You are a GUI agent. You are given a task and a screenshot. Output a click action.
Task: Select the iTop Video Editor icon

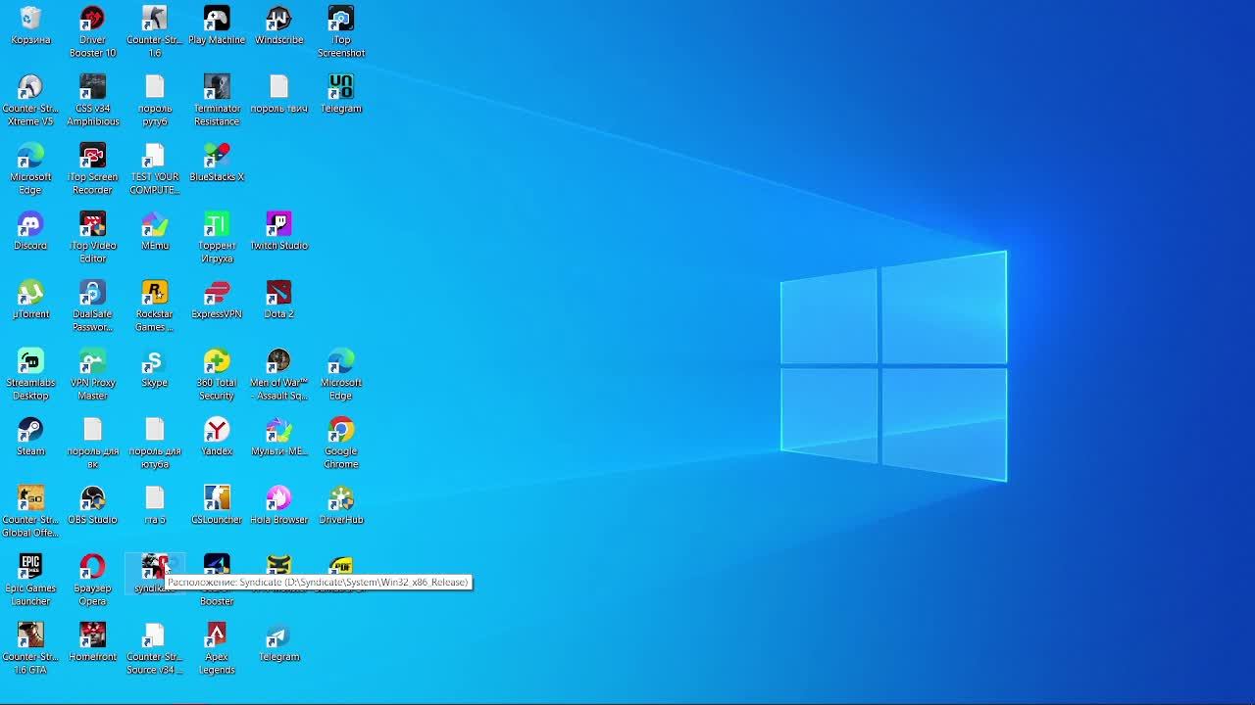point(92,237)
